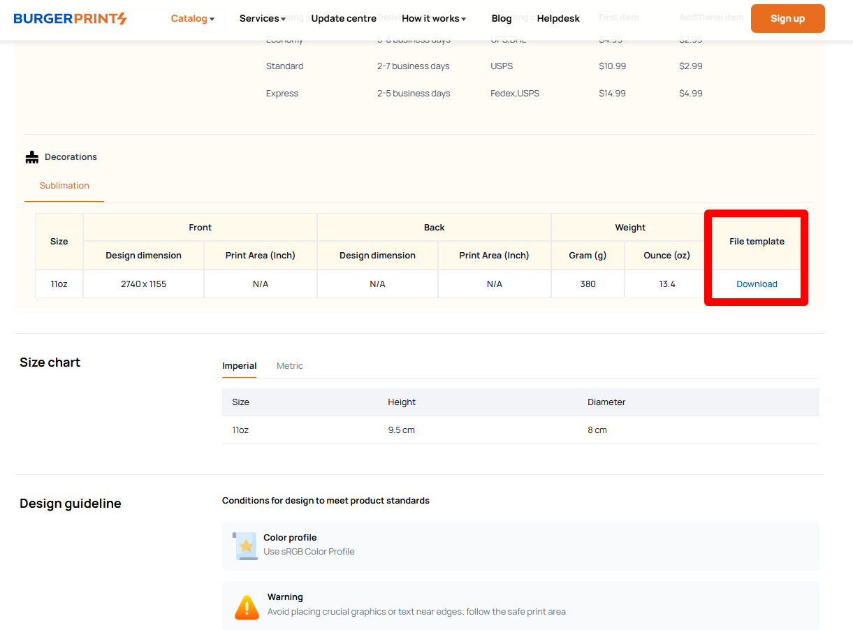This screenshot has width=853, height=630.
Task: Click the BurgerPrints logo
Action: [x=70, y=19]
